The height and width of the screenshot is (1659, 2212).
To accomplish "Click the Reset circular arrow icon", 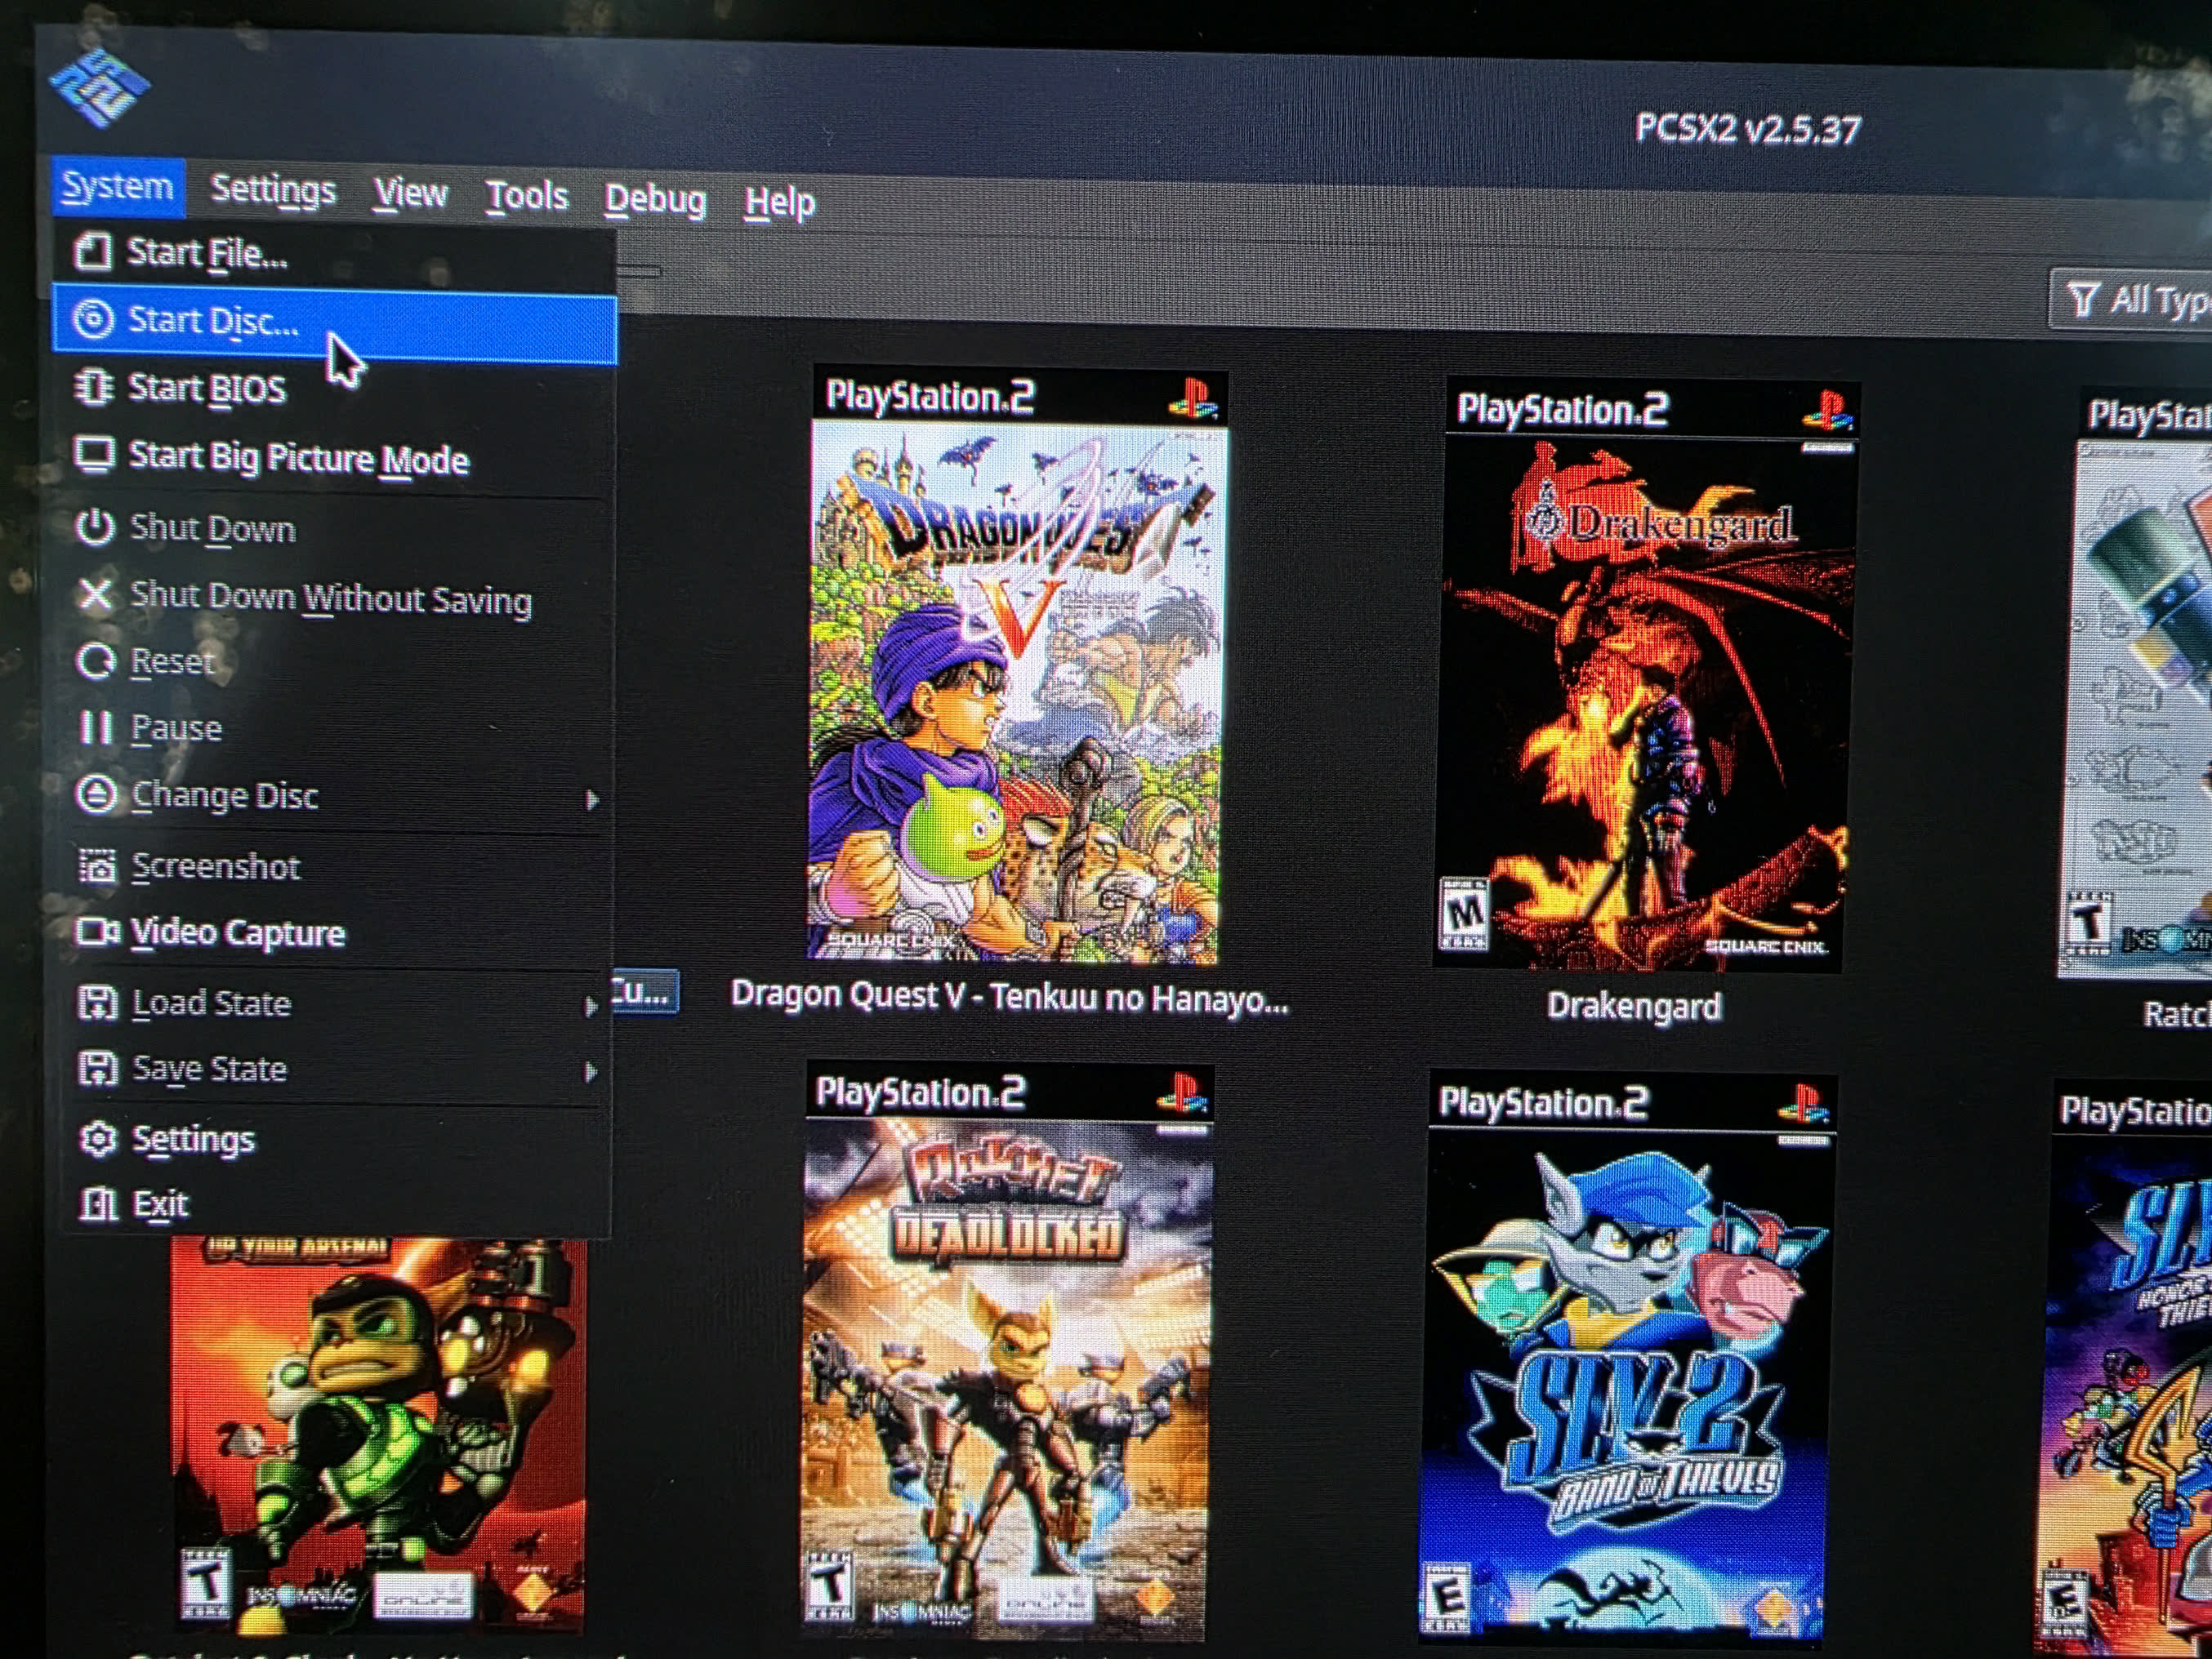I will [96, 660].
